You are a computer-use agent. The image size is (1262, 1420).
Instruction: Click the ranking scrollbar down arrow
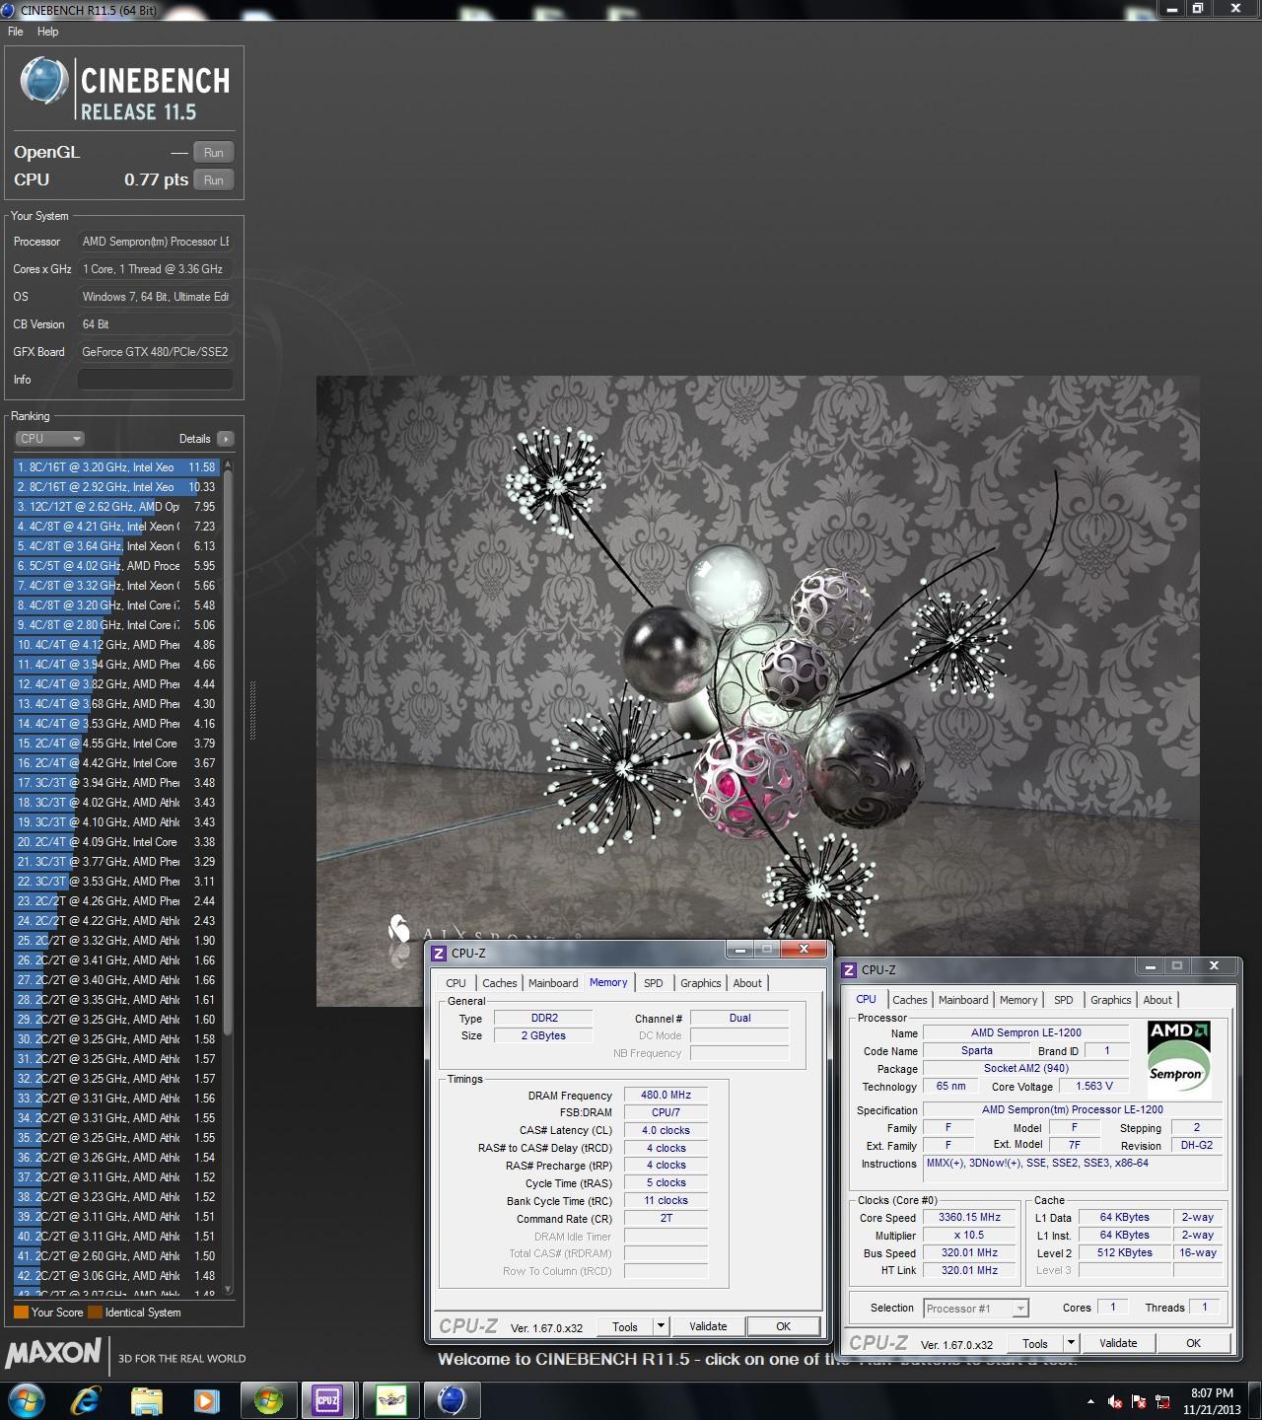click(228, 1289)
